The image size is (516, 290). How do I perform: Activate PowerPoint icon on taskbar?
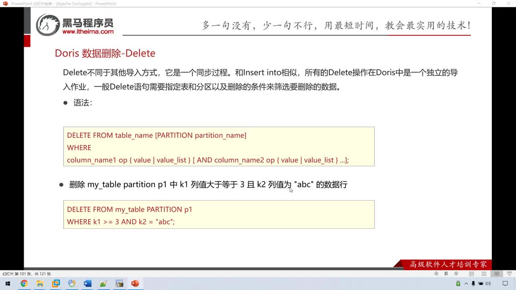135,284
